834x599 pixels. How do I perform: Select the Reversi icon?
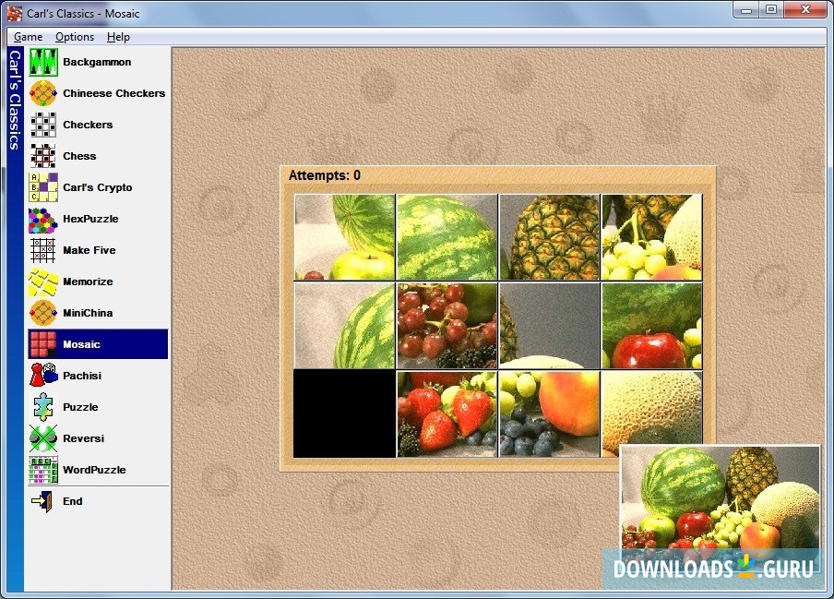click(x=43, y=439)
